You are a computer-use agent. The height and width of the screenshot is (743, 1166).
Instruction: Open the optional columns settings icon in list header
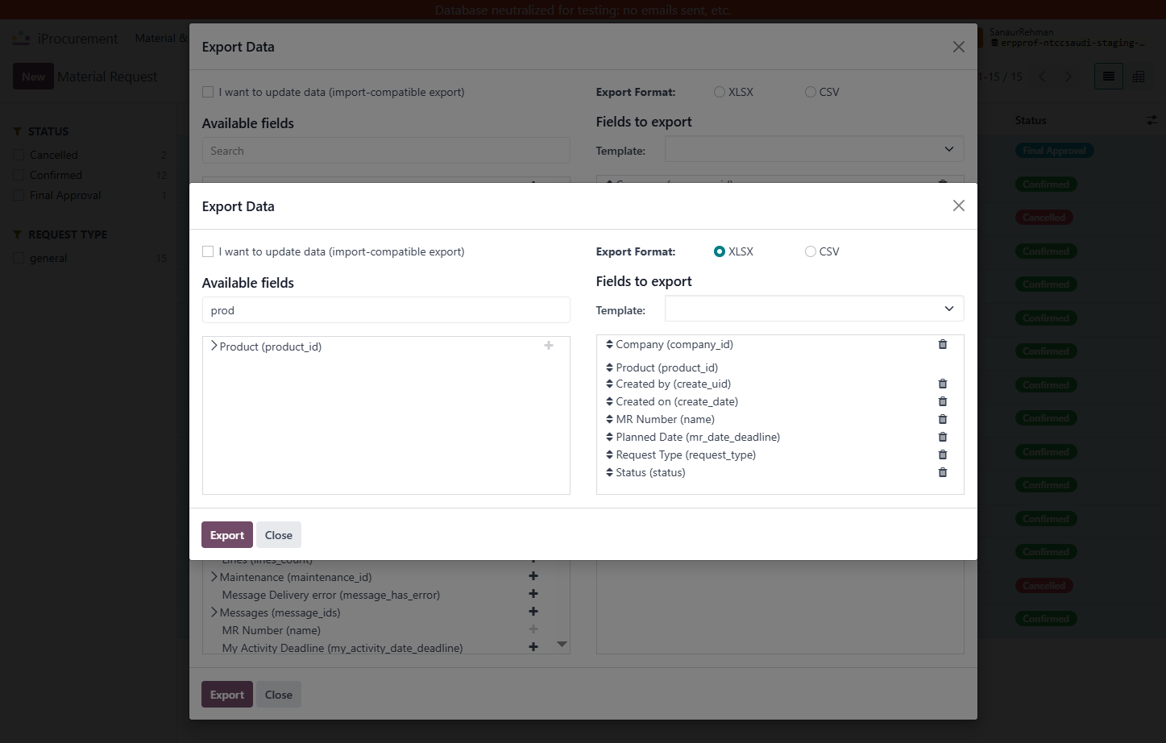pyautogui.click(x=1151, y=120)
